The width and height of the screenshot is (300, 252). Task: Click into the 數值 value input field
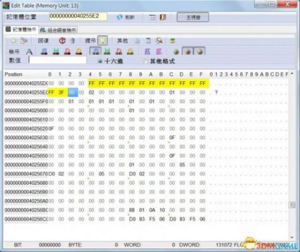coord(57,60)
